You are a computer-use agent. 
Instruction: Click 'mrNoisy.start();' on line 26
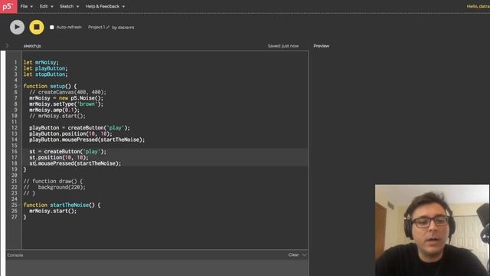coord(53,212)
